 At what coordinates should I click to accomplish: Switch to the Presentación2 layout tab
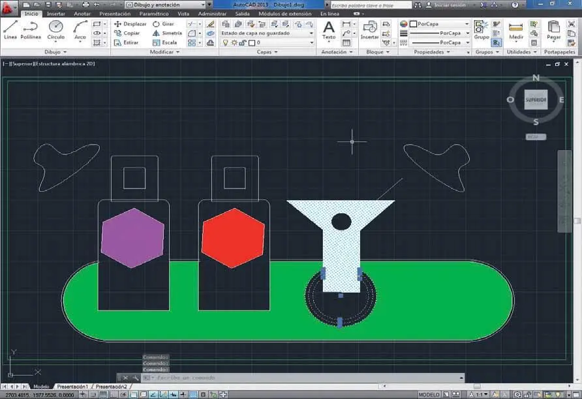[x=111, y=387]
